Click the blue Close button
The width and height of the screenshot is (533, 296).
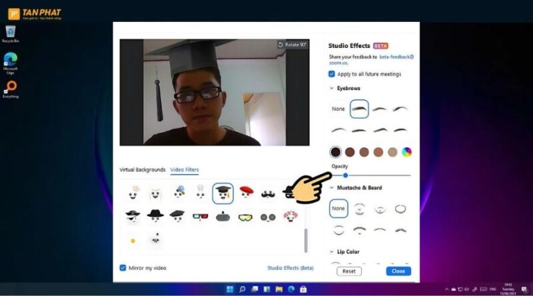(398, 271)
